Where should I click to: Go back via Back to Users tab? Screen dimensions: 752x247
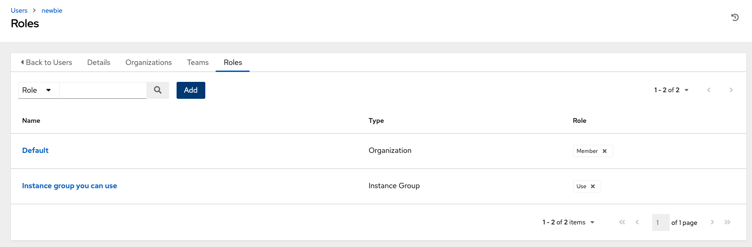tap(46, 62)
